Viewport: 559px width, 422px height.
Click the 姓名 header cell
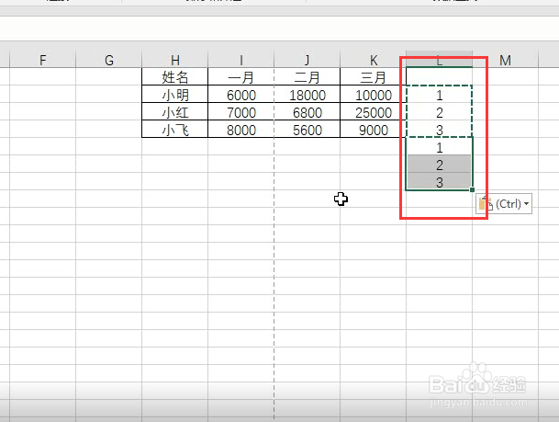(175, 76)
